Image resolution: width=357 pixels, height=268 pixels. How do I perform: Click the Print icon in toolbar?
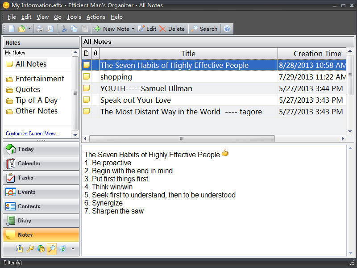click(40, 29)
